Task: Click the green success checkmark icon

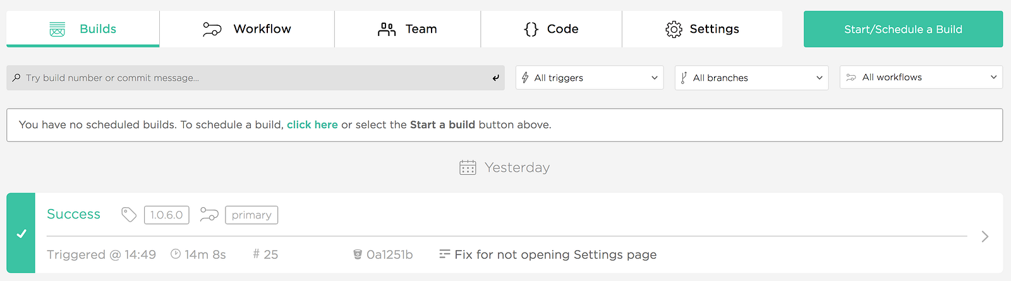Action: click(21, 234)
